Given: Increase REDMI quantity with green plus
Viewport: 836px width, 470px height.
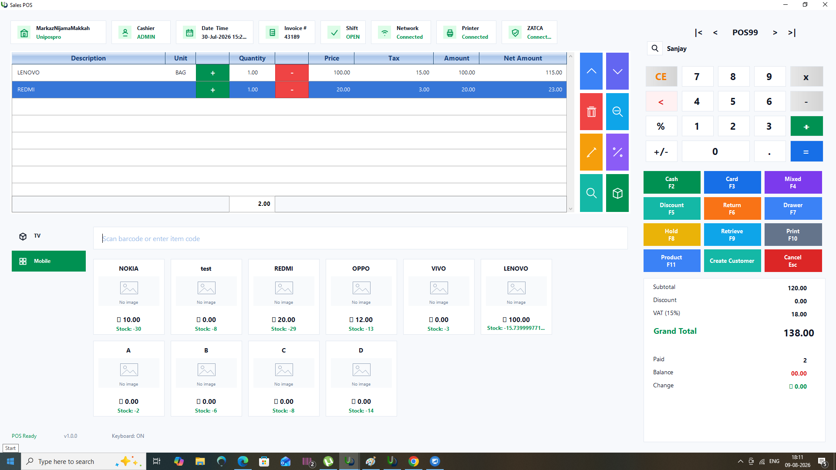Looking at the screenshot, I should (x=212, y=90).
